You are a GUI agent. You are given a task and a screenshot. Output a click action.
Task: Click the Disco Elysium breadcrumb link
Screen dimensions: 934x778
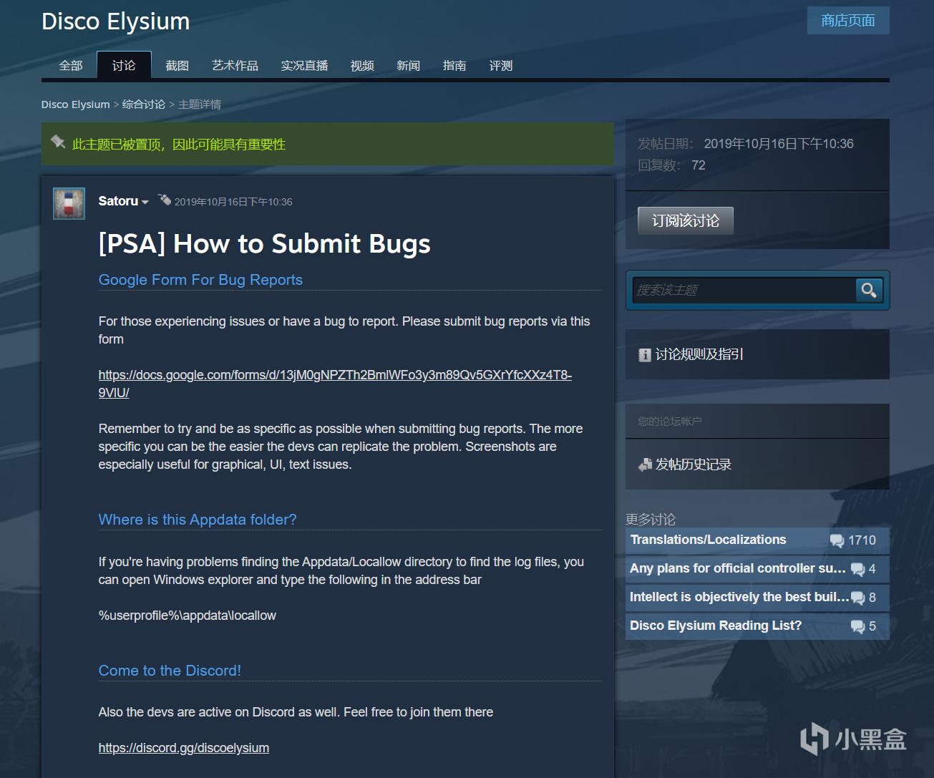tap(76, 104)
